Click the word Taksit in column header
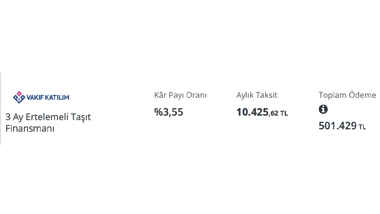The image size is (380, 214). (267, 95)
